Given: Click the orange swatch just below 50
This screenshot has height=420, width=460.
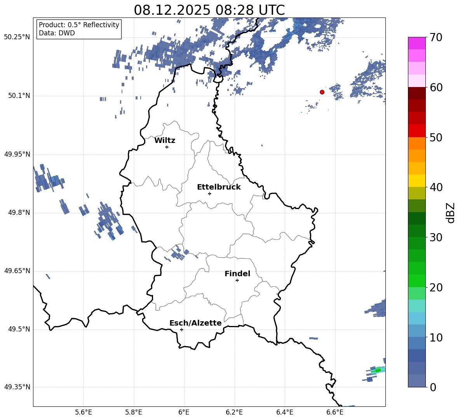Looking at the screenshot, I should pos(416,143).
